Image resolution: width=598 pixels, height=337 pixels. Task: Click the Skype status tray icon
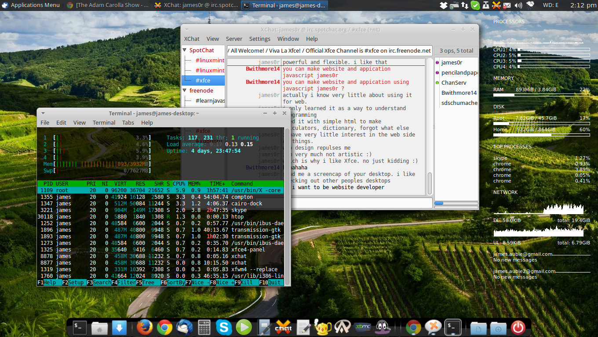pos(475,5)
